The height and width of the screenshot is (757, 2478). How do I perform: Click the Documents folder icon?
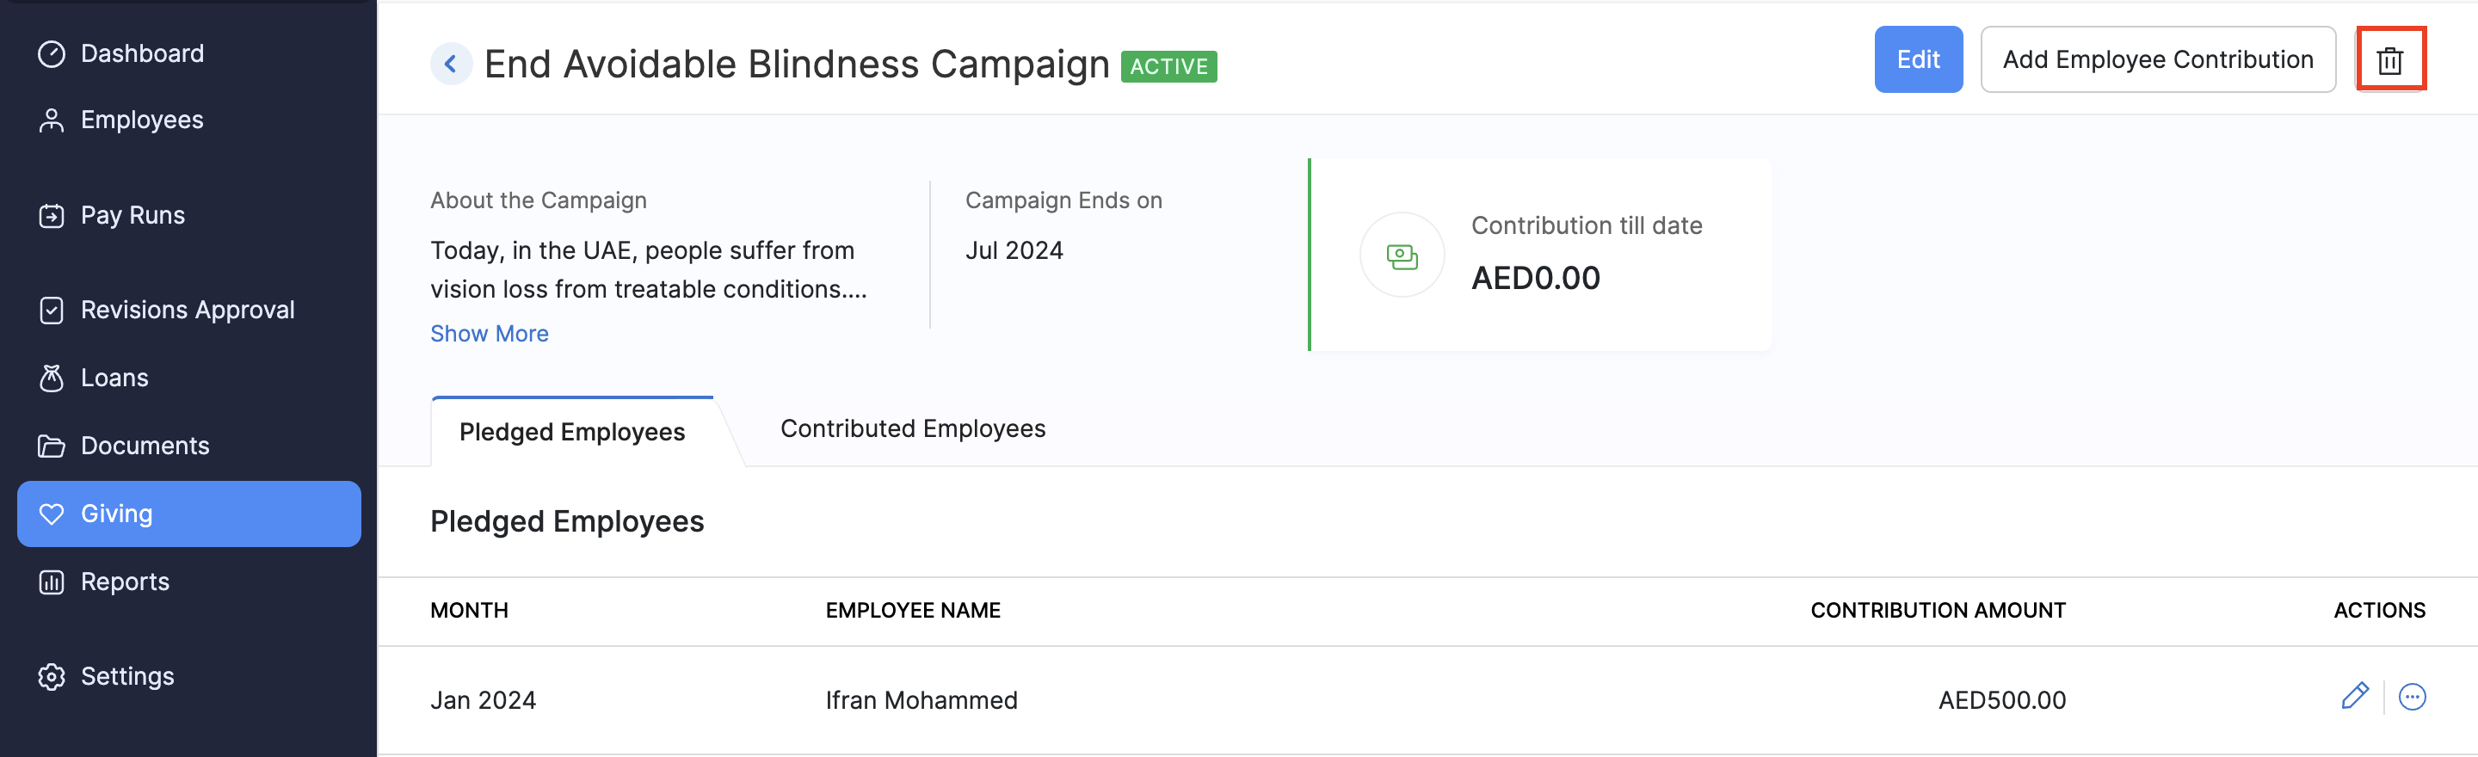click(51, 446)
